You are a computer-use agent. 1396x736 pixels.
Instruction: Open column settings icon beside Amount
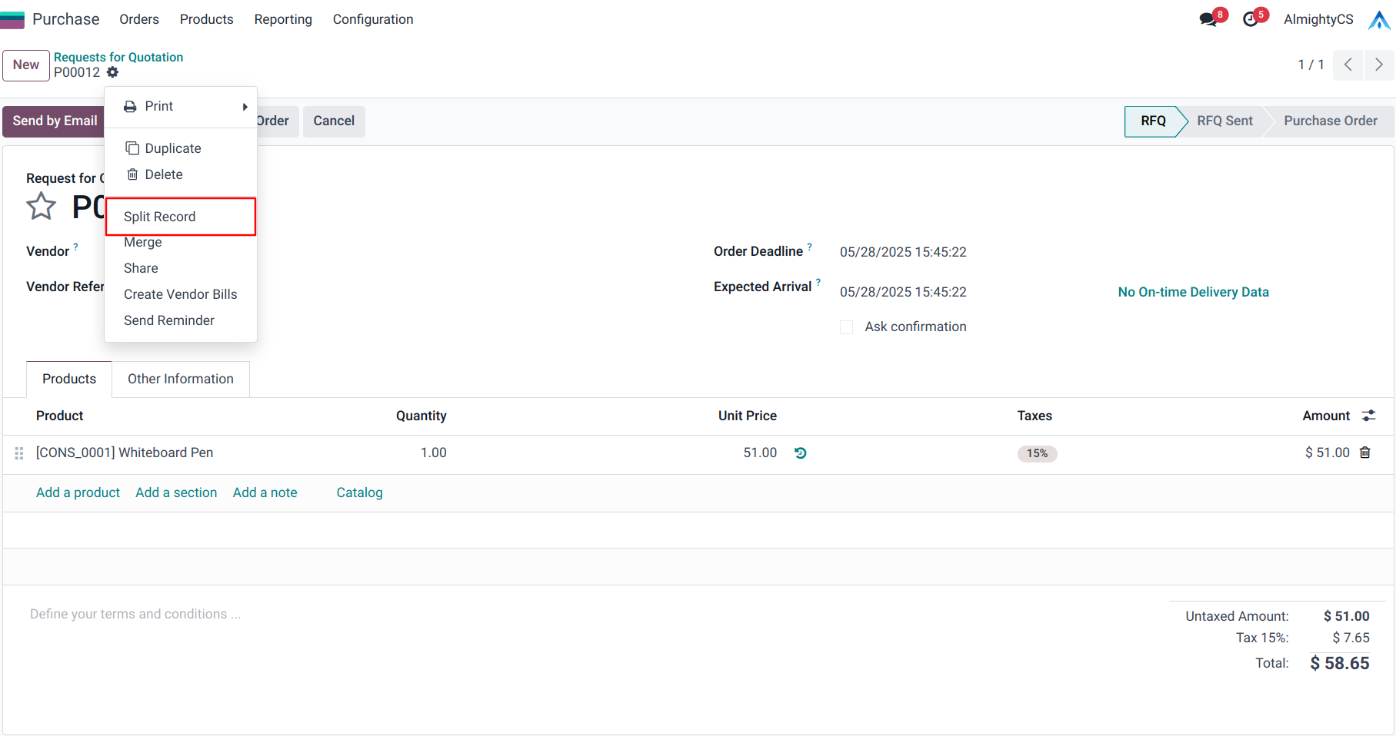pyautogui.click(x=1368, y=416)
